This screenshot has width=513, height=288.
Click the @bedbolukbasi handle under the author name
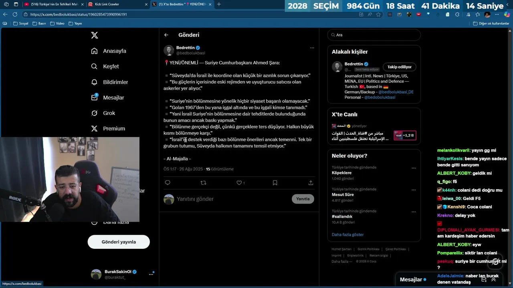click(191, 53)
